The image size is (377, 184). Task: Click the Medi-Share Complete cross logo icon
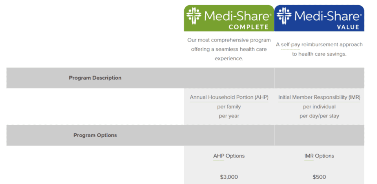pos(194,16)
